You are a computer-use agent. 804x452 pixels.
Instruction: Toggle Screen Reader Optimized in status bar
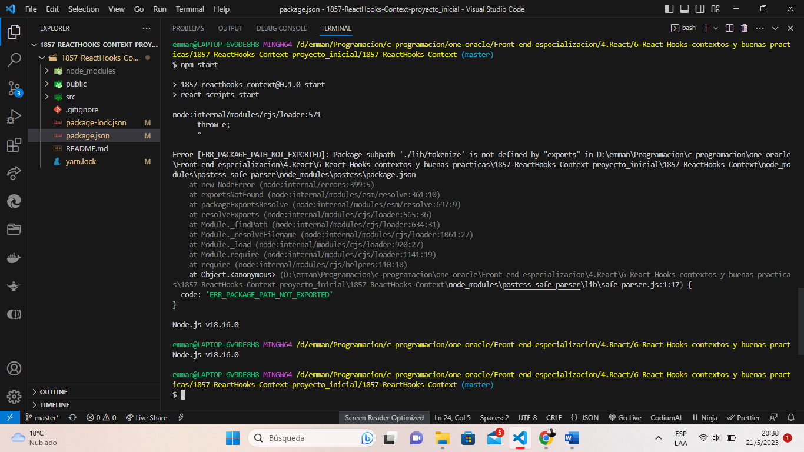(384, 417)
